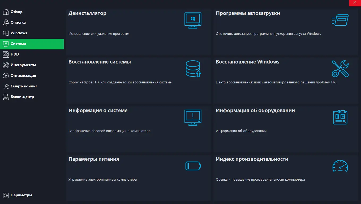The width and height of the screenshot is (361, 204).
Task: Click the magic wand icon beside Смарт-тюнинг
Action: [x=6, y=86]
